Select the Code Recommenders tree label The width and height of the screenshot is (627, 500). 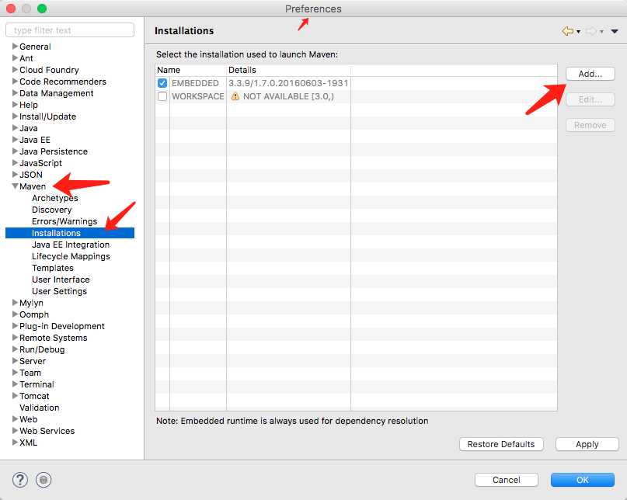[63, 82]
